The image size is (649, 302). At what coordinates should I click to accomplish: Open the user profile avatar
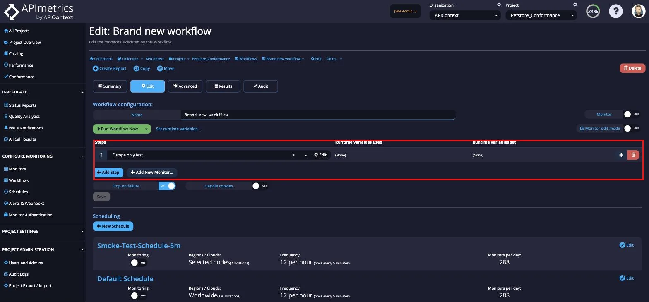639,11
